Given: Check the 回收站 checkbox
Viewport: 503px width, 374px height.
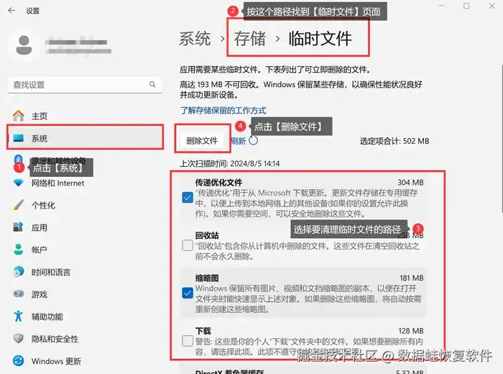Looking at the screenshot, I should pos(188,245).
